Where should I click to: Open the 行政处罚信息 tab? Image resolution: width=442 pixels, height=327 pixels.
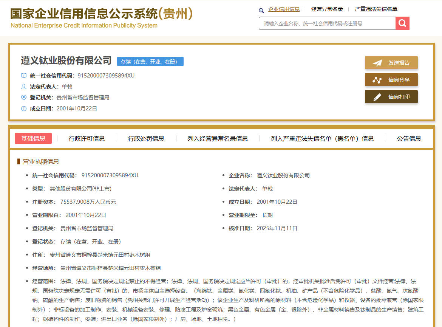click(x=146, y=138)
